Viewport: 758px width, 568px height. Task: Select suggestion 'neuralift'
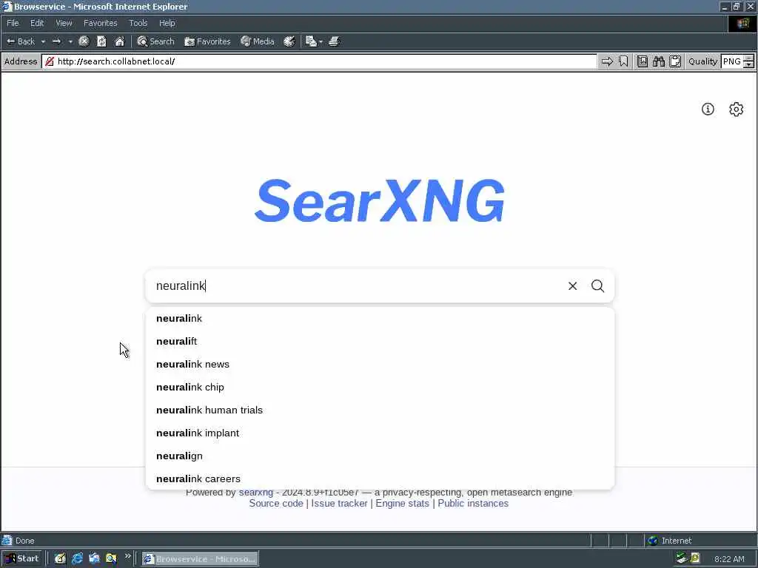click(x=380, y=342)
